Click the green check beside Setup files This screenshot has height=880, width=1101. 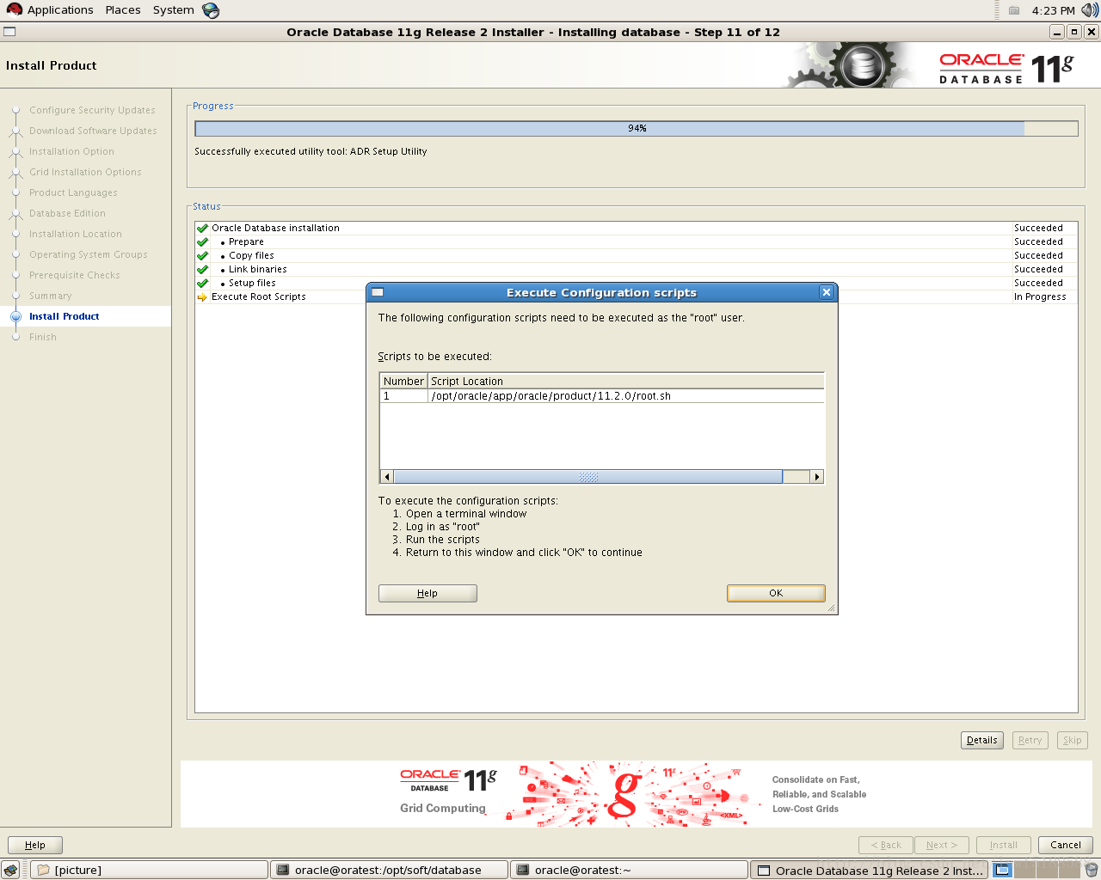point(202,283)
